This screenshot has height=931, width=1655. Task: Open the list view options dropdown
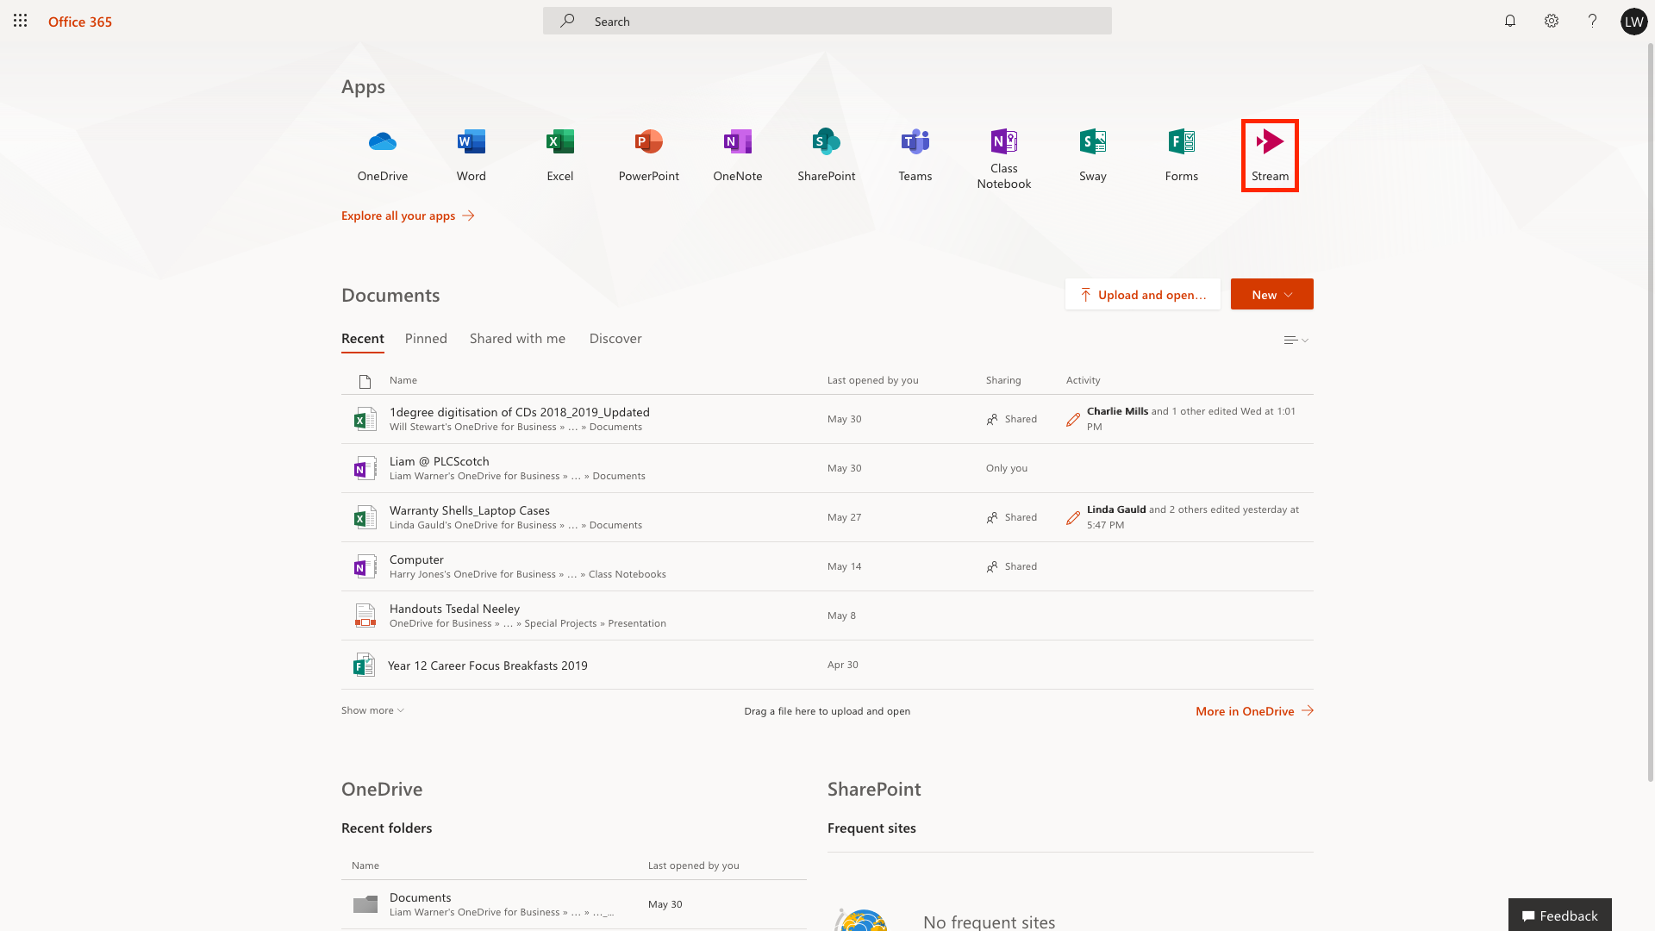1296,341
